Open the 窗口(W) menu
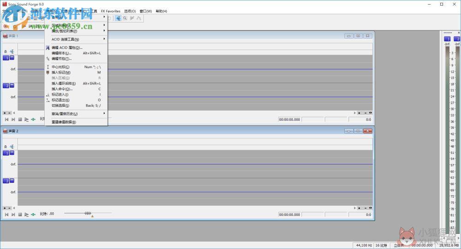The height and width of the screenshot is (249, 461). tap(146, 11)
